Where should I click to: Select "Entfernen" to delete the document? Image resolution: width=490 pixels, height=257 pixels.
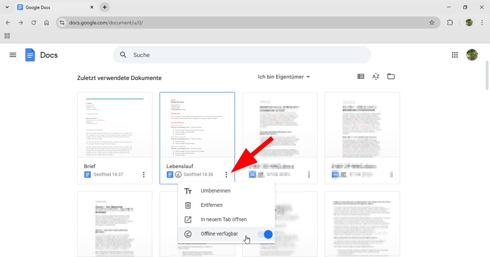click(x=211, y=205)
